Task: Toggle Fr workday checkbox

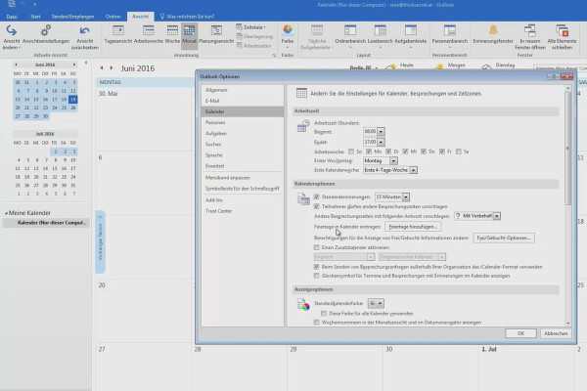Action: pos(442,152)
